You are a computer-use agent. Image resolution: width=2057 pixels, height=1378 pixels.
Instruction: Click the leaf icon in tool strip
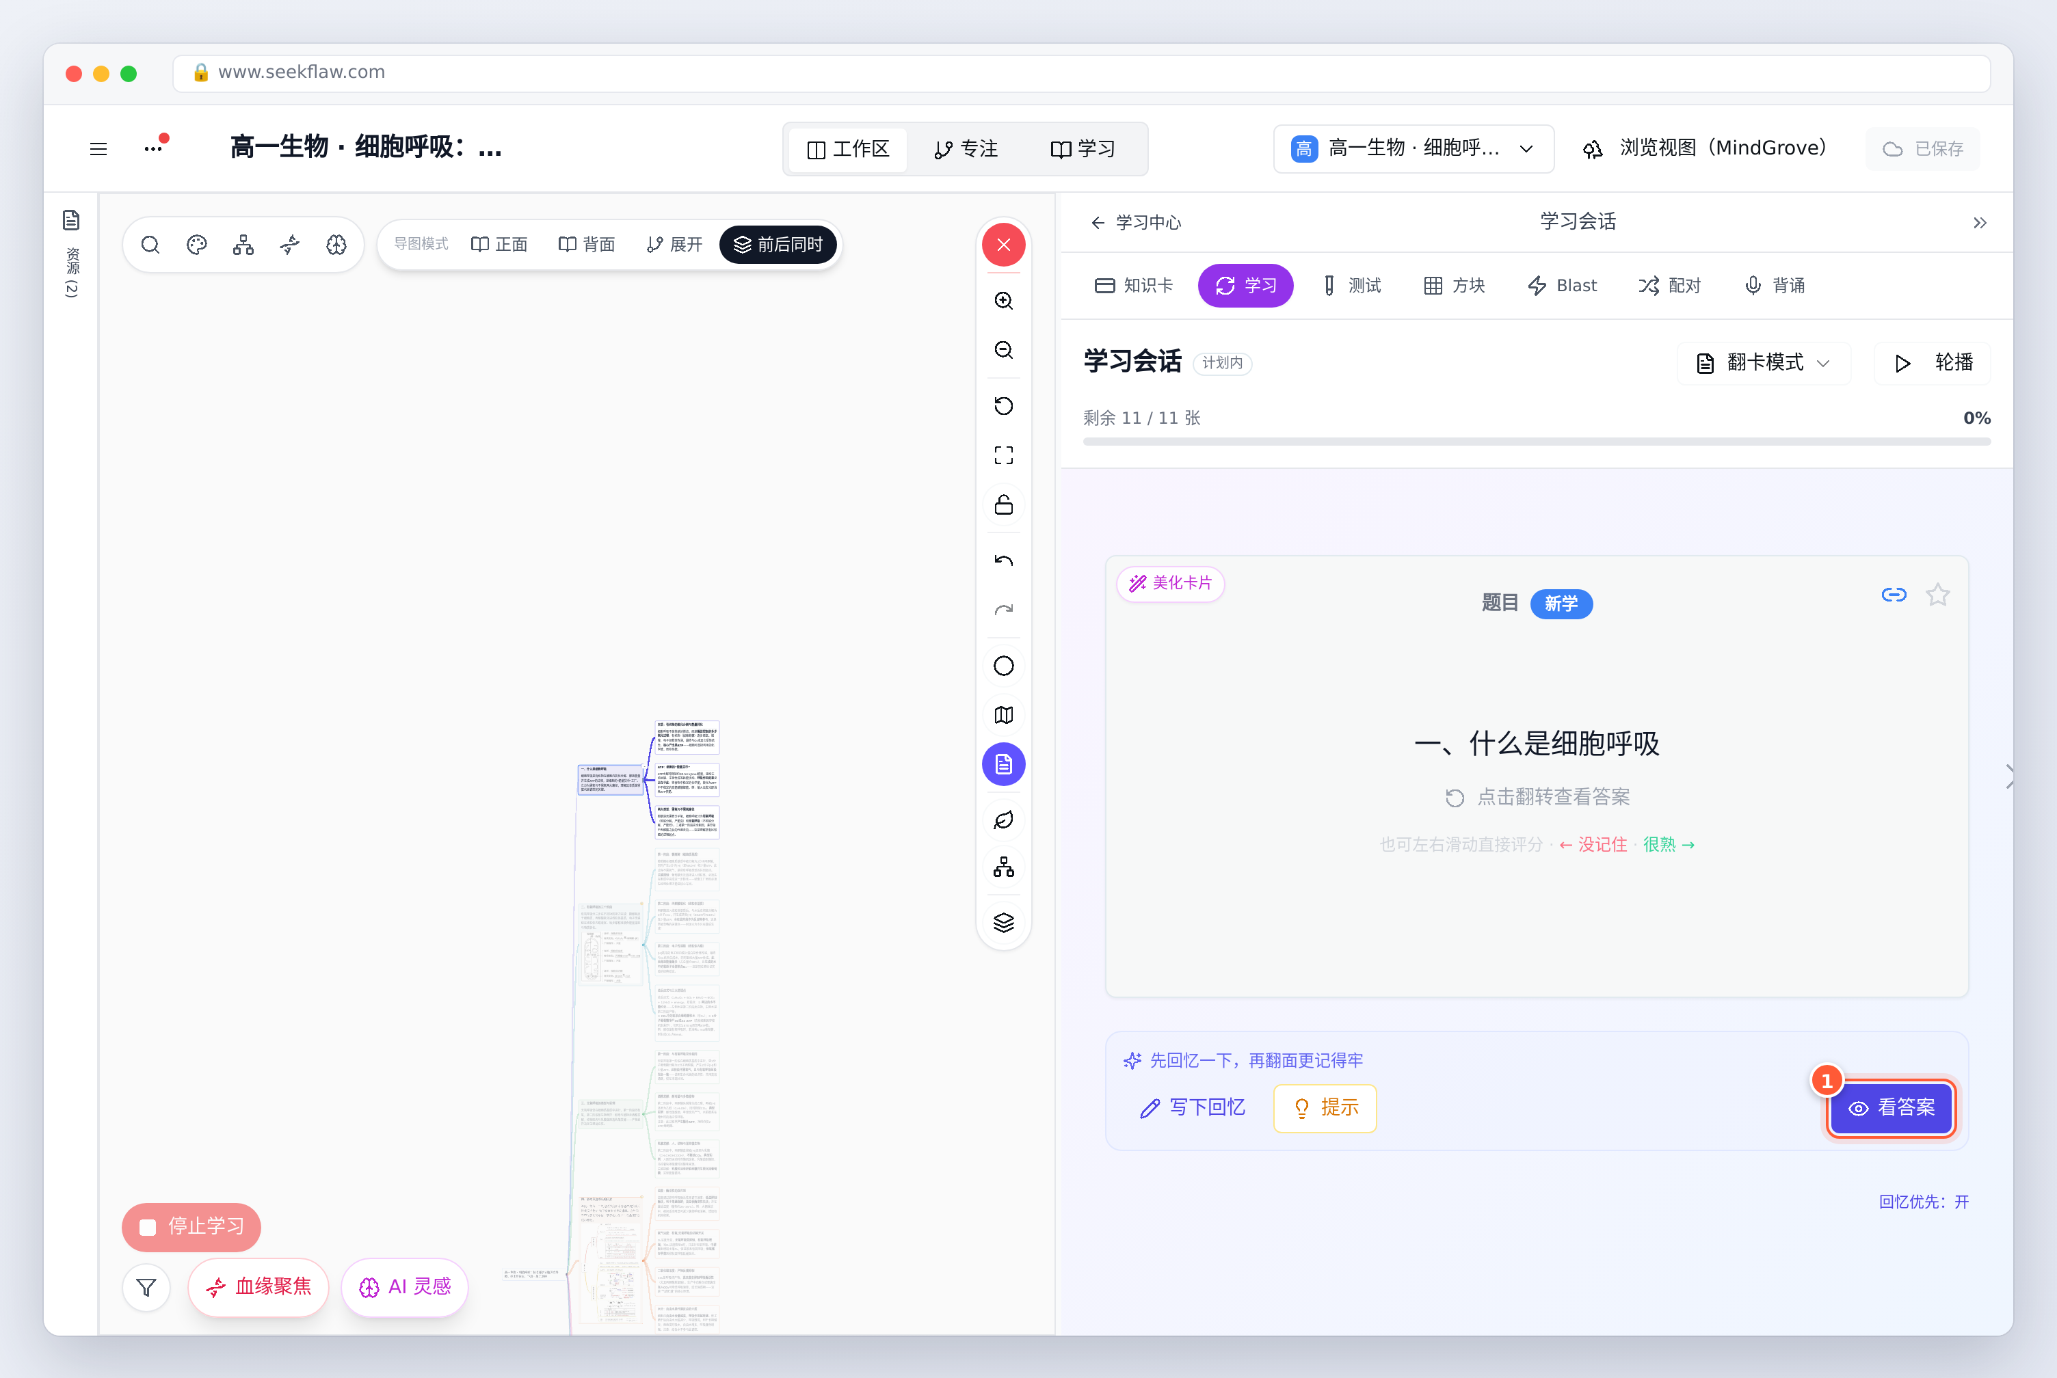pyautogui.click(x=1003, y=820)
